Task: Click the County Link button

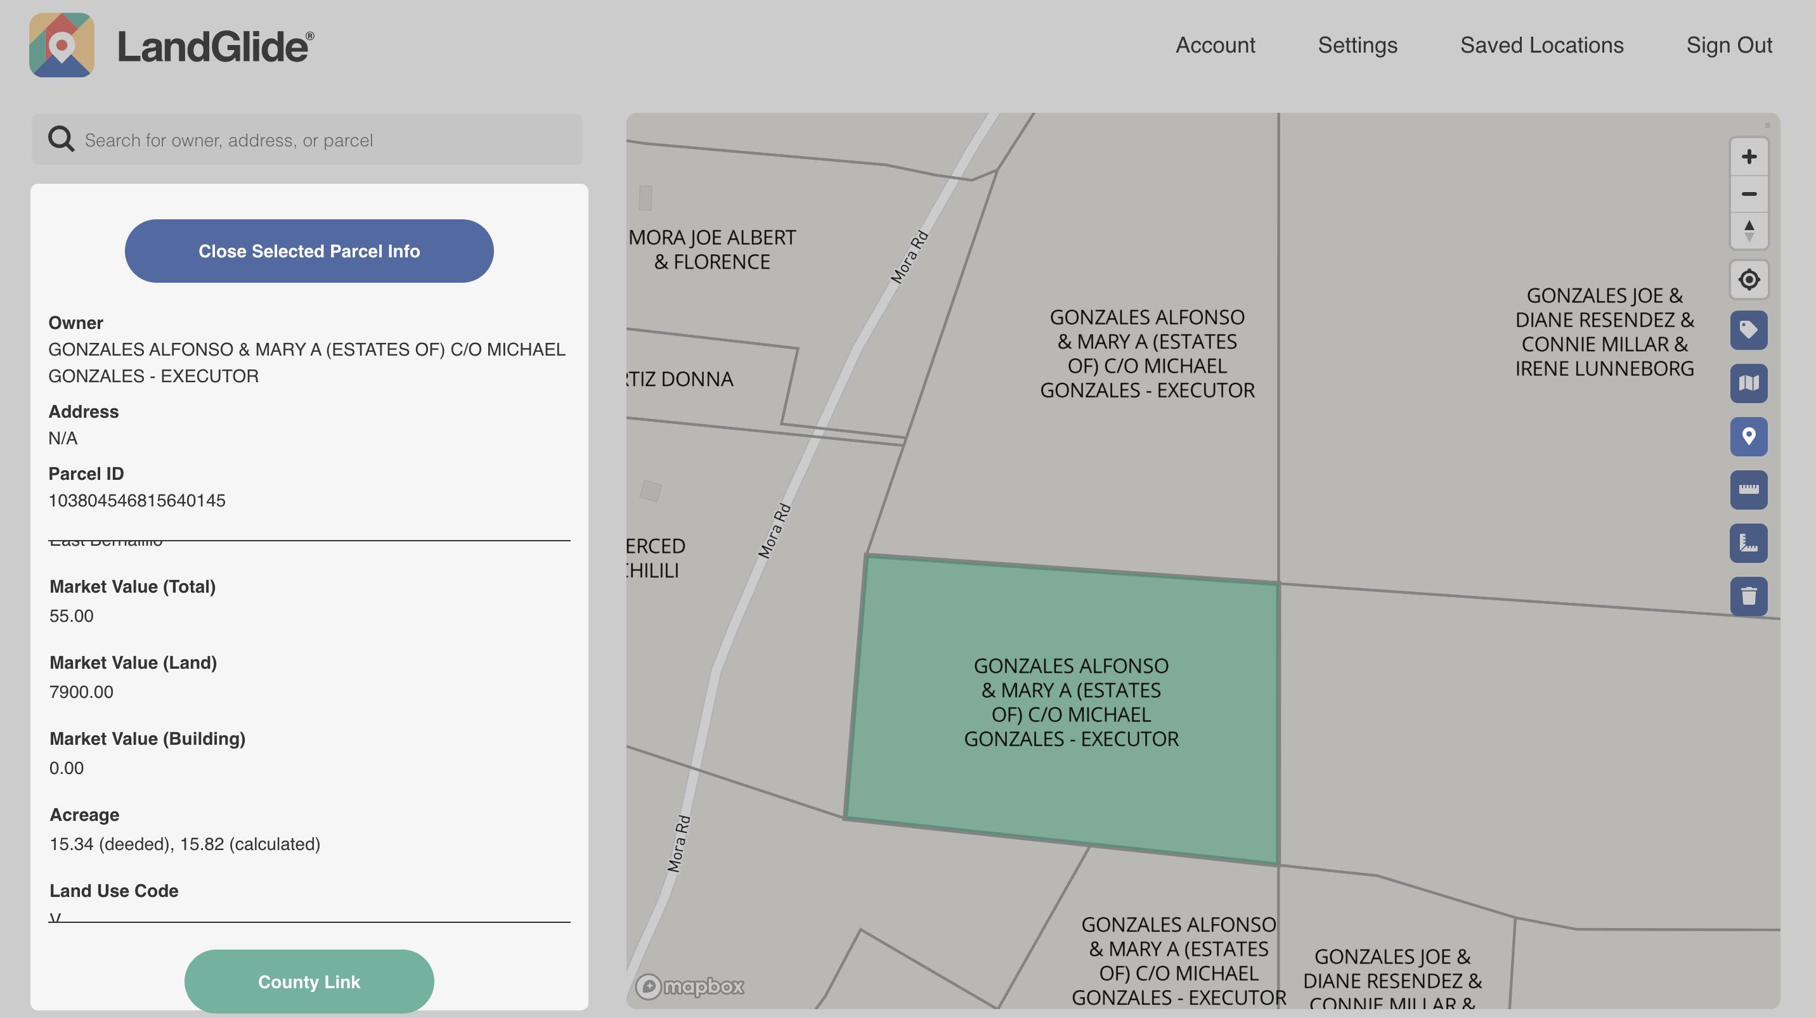Action: pos(309,981)
